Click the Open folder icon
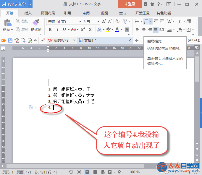The image size is (202, 175). [4, 40]
